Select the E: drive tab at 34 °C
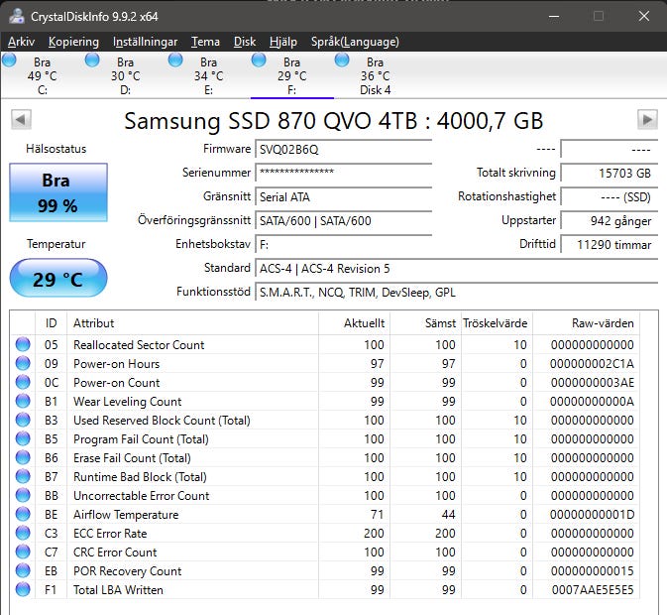 (208, 75)
